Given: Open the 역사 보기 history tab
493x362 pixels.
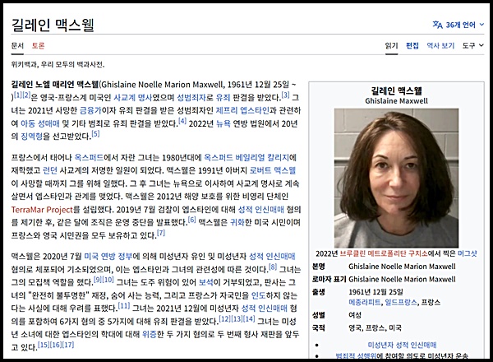Looking at the screenshot, I should (440, 45).
